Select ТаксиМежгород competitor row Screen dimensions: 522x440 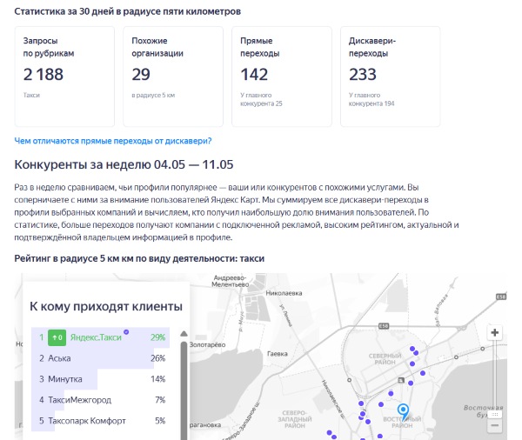click(101, 400)
